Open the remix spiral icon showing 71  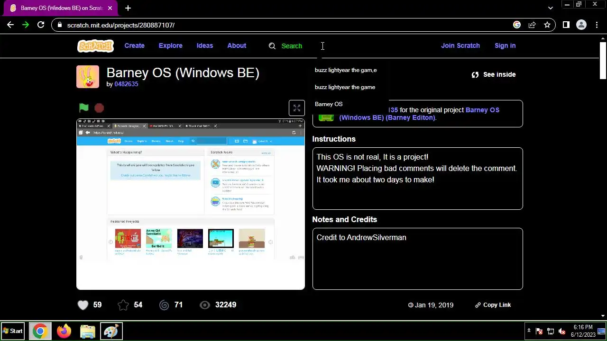[x=164, y=305]
